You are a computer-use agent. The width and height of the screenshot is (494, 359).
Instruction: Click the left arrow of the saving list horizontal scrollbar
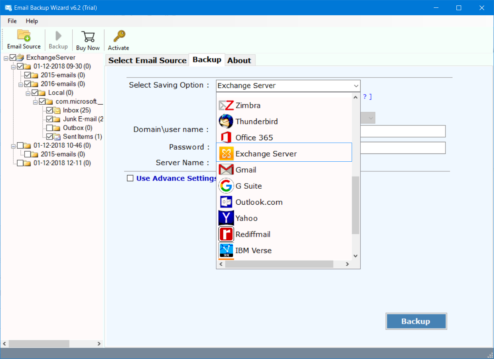221,264
